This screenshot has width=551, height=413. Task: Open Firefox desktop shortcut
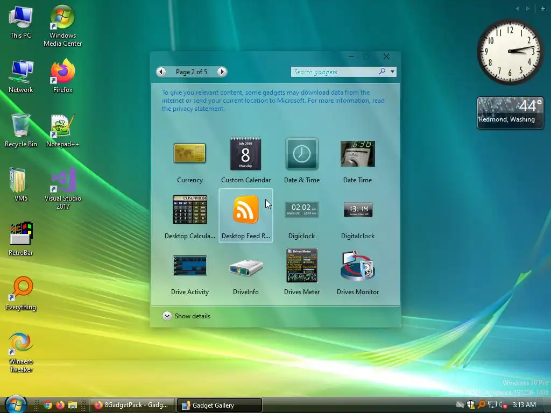coord(62,76)
